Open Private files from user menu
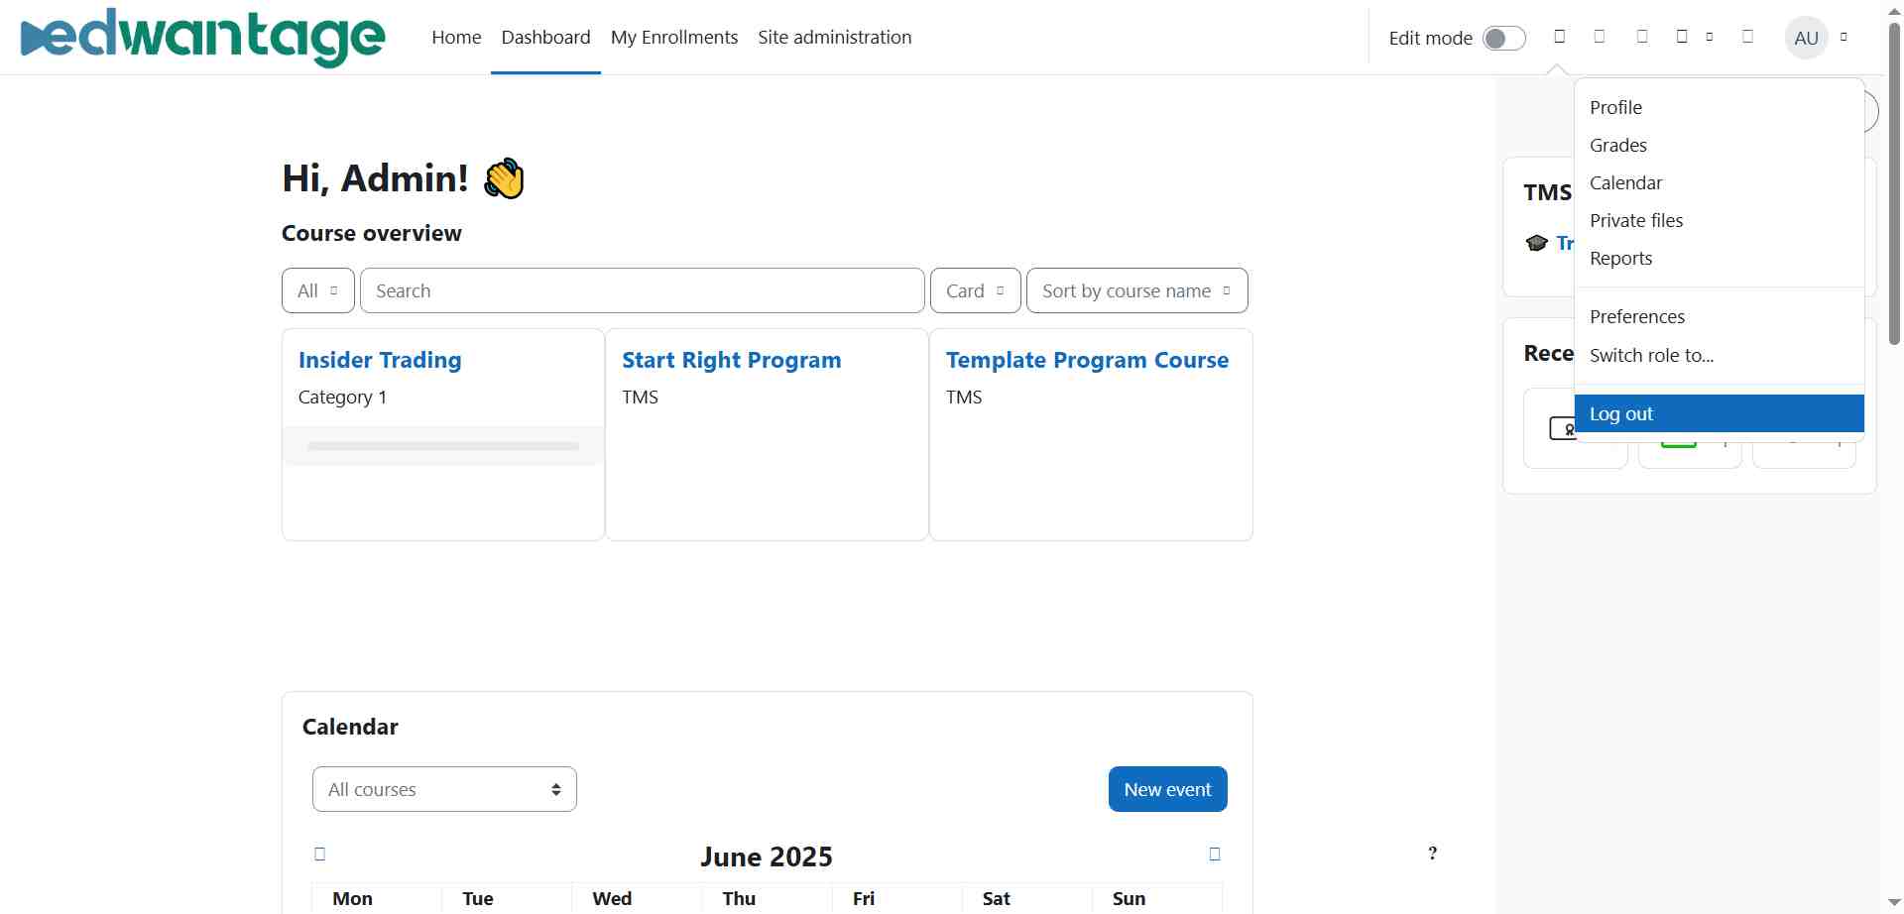1904x914 pixels. pos(1636,220)
